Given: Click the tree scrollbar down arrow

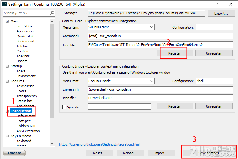Looking at the screenshot, I should pos(52,144).
